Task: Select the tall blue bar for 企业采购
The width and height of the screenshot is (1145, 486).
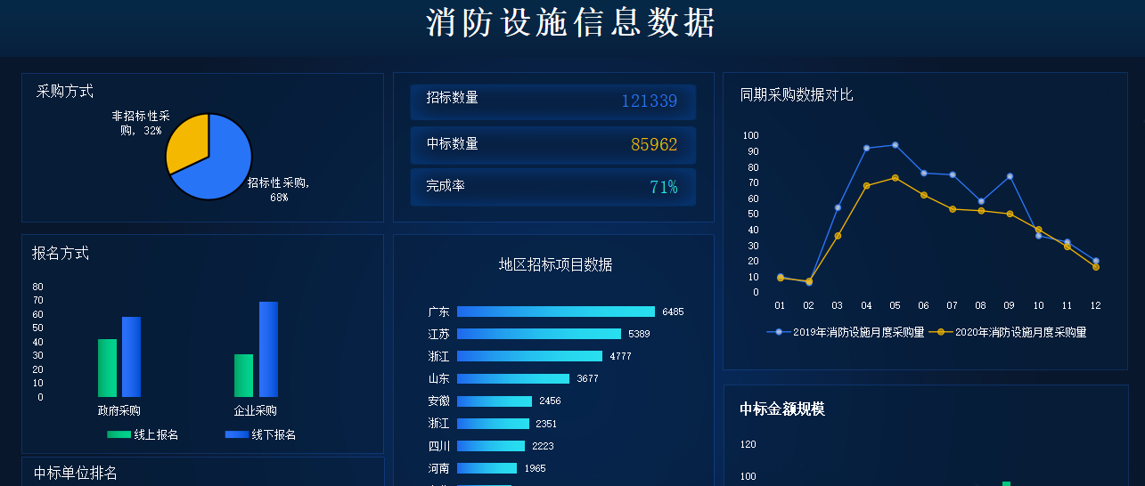Action: 268,350
